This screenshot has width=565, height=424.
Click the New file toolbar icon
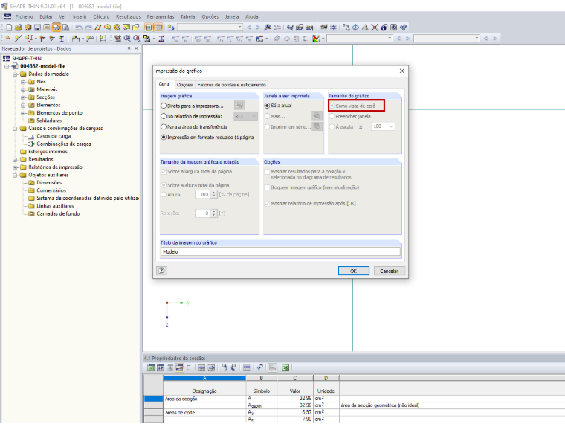(9, 28)
